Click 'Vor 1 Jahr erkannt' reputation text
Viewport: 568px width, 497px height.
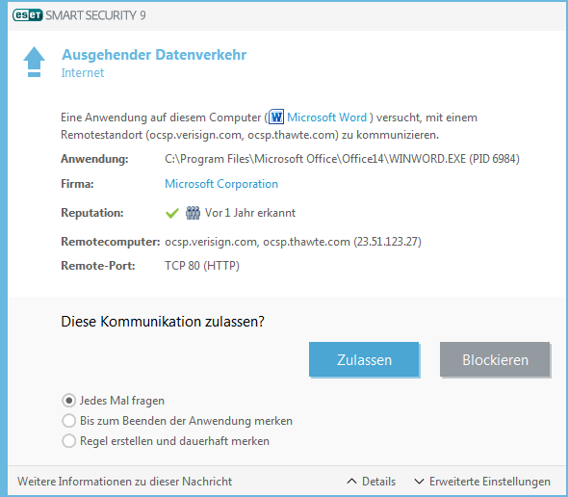click(x=250, y=213)
